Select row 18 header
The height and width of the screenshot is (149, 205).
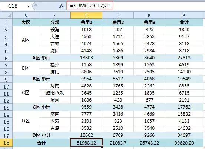6,143
